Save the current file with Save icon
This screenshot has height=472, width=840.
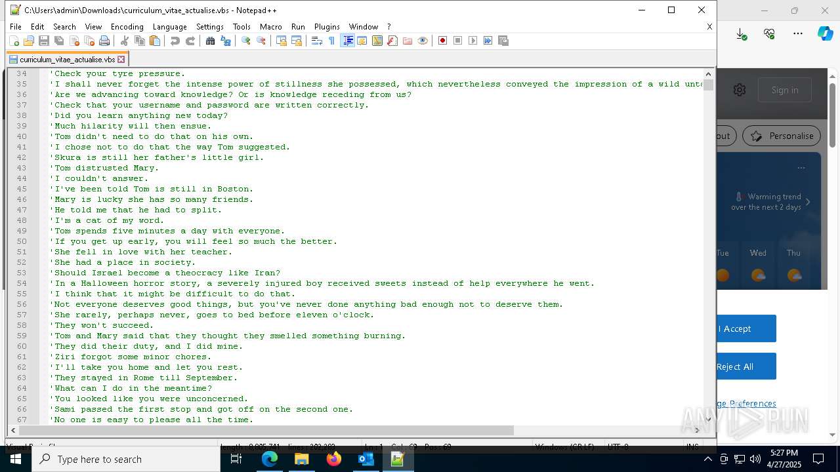click(x=44, y=41)
